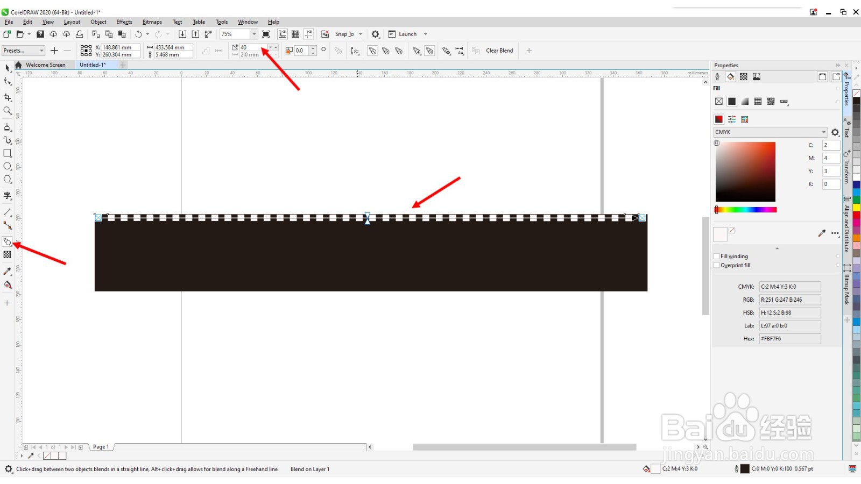Select the Rectangle tool
The image size is (861, 484).
click(7, 153)
